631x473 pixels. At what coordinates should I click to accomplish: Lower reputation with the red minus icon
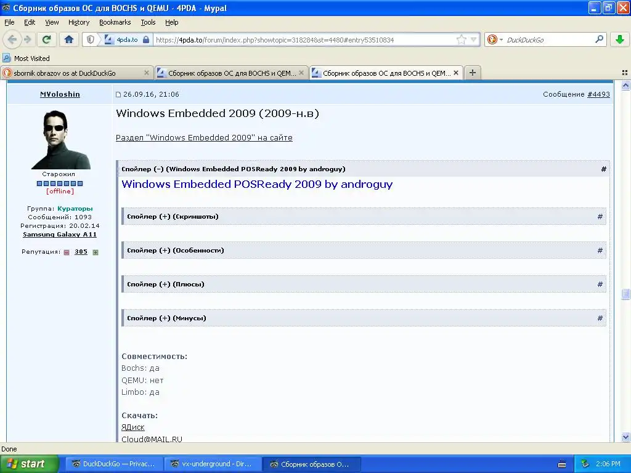67,252
